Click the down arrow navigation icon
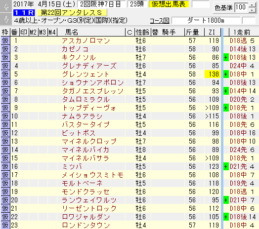Image resolution: width=259 pixels, height=229 pixels. [x=6, y=19]
